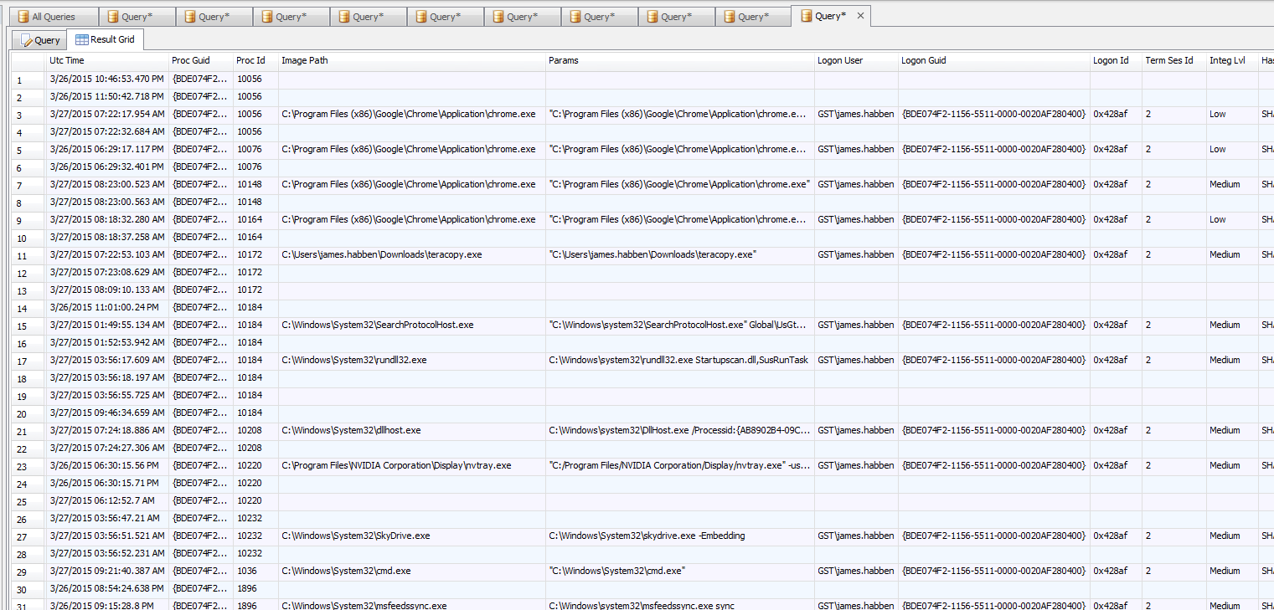
Task: Click params cell Startupscan.dll,SusRunTask
Action: pos(680,360)
